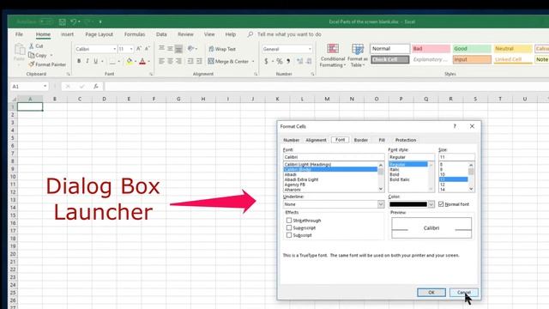Select Agency FB in the font list
This screenshot has height=309, width=549.
coord(295,185)
